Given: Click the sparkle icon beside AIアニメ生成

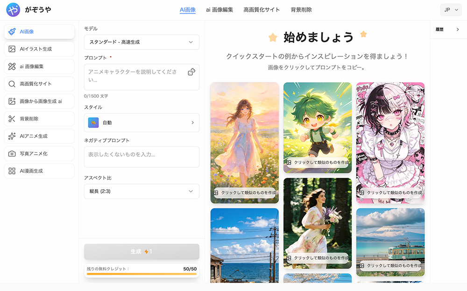Looking at the screenshot, I should coord(12,136).
